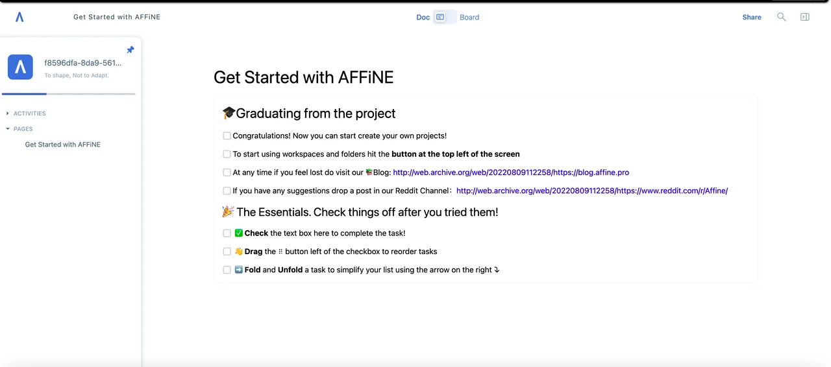Viewport: 831px width, 367px height.
Task: Switch to the Board view
Action: click(469, 18)
